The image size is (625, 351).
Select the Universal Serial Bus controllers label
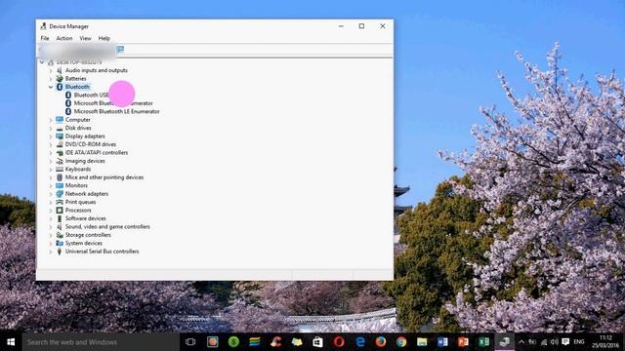[x=102, y=252]
